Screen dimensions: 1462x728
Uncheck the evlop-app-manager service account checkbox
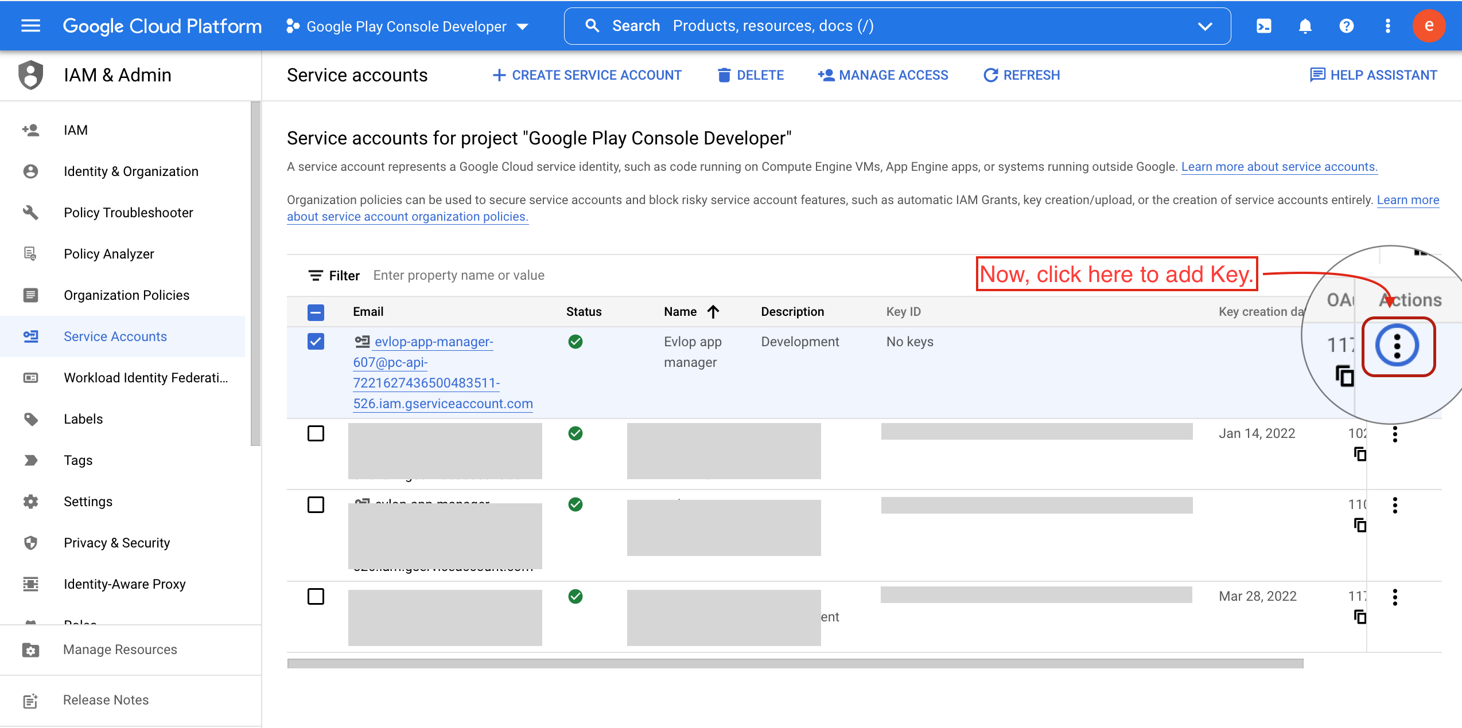[x=316, y=342]
